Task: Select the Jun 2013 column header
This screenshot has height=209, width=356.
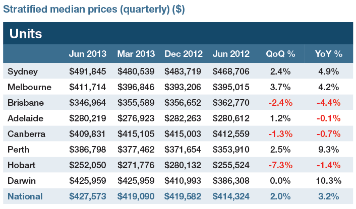Action: click(88, 54)
